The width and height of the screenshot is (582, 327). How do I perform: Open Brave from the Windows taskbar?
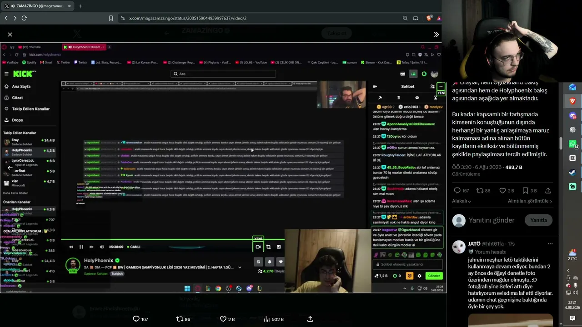[572, 100]
